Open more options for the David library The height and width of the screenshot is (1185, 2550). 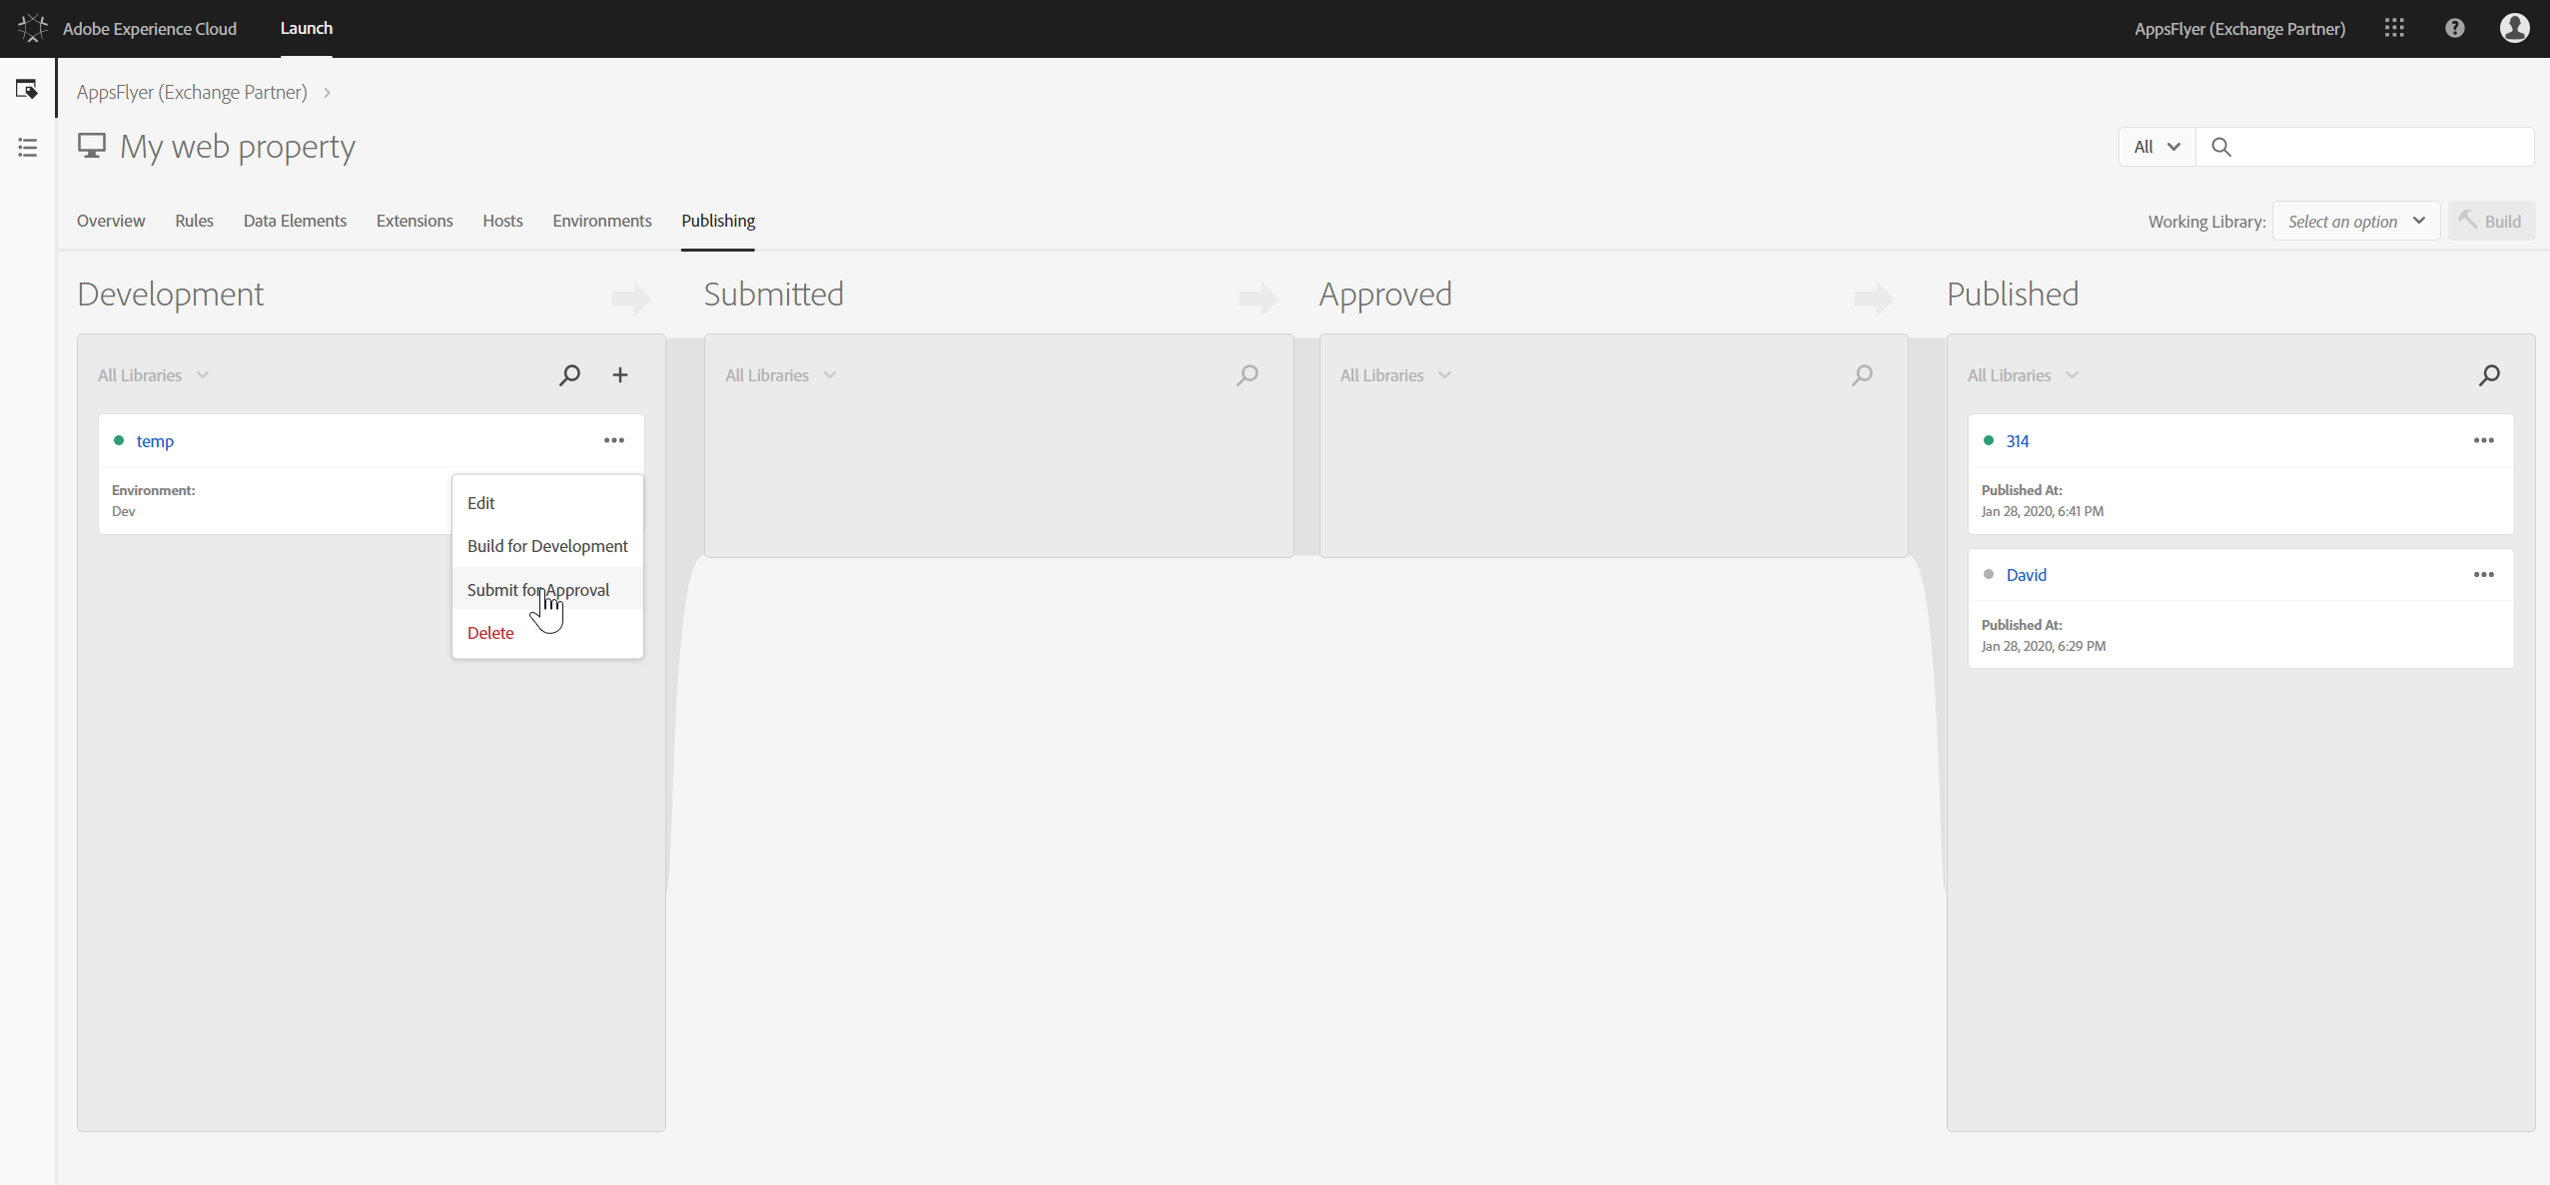click(2483, 575)
